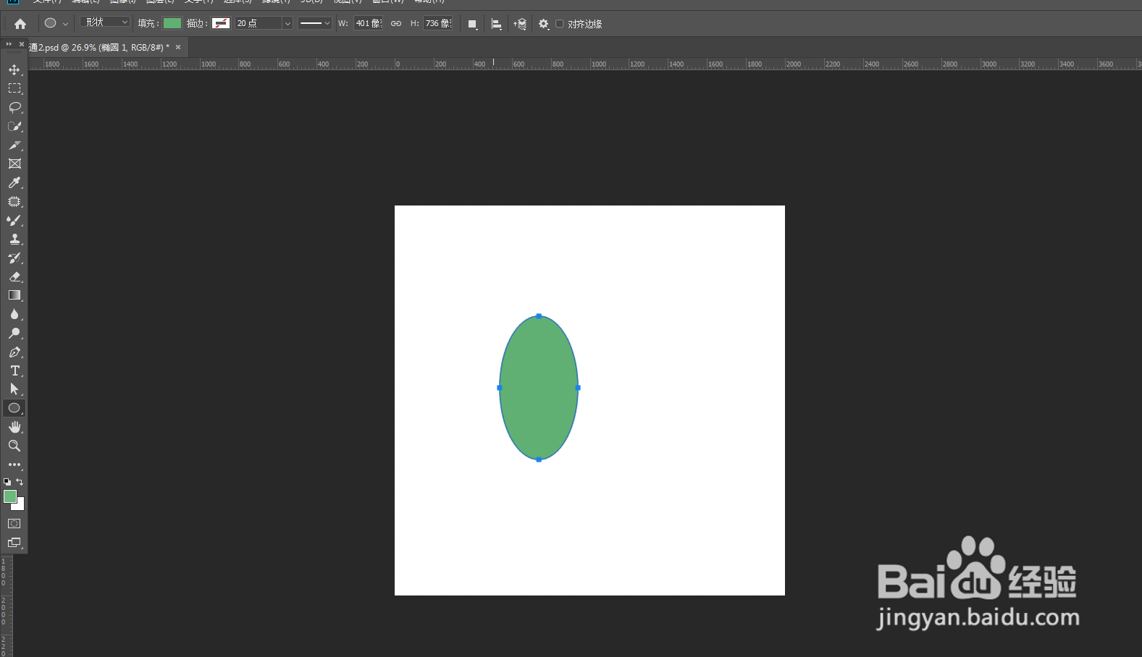
Task: Open the path alignment options
Action: 497,24
